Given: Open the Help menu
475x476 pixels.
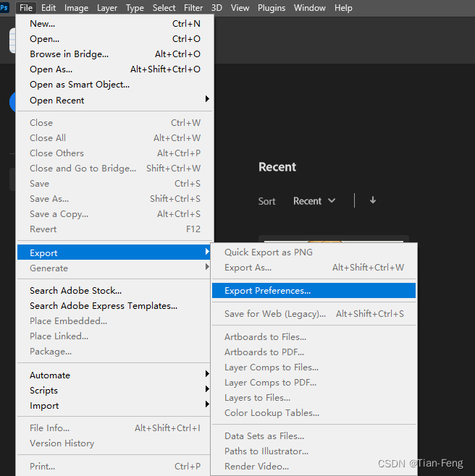Looking at the screenshot, I should point(343,7).
